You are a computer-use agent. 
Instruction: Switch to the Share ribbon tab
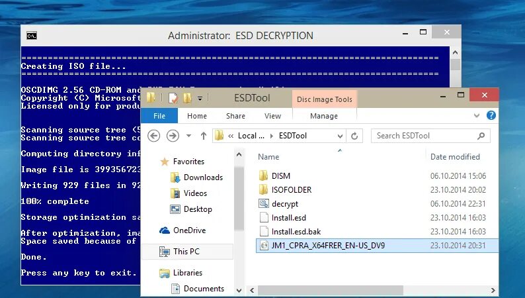coord(235,116)
